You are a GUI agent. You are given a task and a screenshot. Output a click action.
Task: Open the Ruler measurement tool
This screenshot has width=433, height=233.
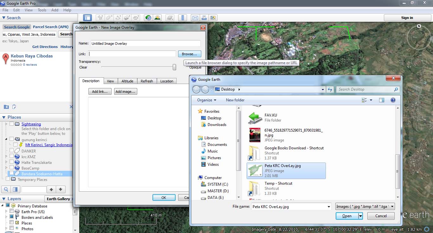coord(183,18)
